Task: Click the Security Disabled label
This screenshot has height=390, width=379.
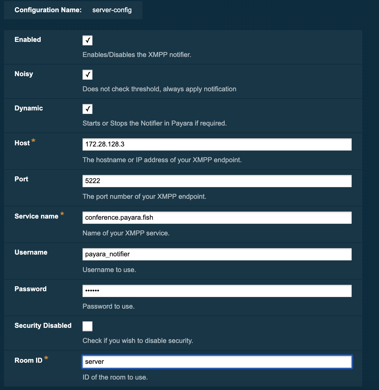Action: 43,325
